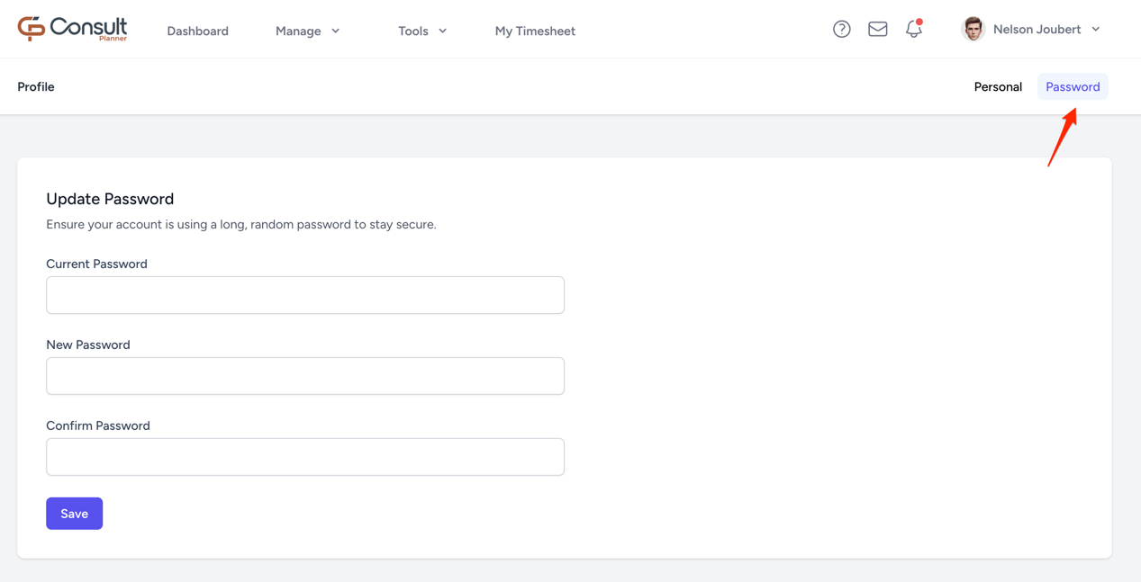Select the Password tab
This screenshot has width=1141, height=582.
point(1072,86)
